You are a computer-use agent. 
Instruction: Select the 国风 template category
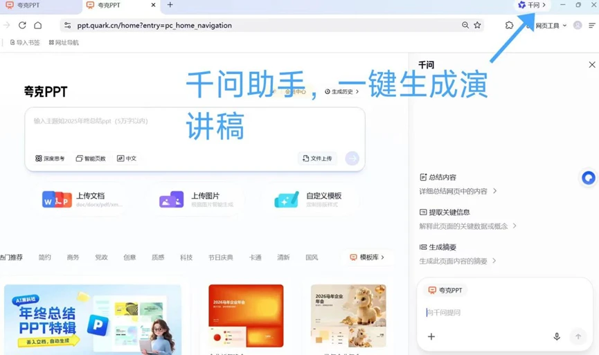[312, 257]
